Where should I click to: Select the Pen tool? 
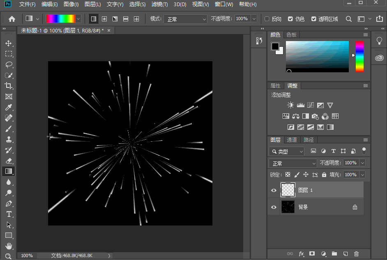9,203
